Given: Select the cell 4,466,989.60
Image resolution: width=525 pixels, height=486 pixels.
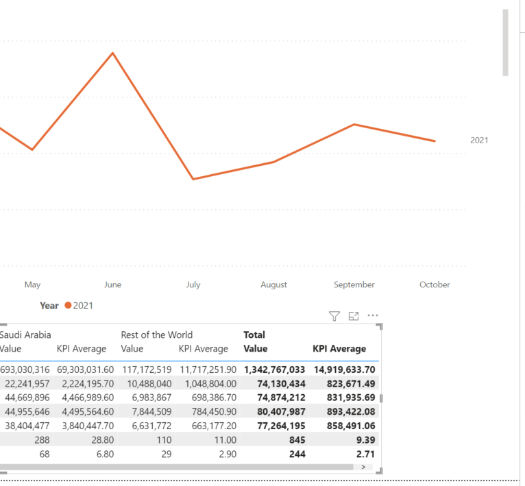Looking at the screenshot, I should [88, 398].
